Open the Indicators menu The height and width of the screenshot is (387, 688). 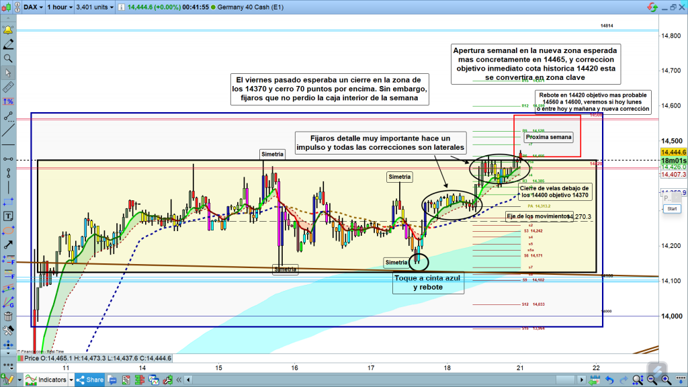click(x=46, y=380)
